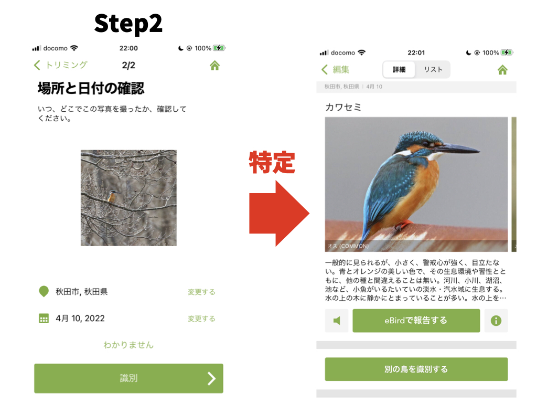Click 変更する next to the date
The height and width of the screenshot is (403, 537).
coord(201,319)
